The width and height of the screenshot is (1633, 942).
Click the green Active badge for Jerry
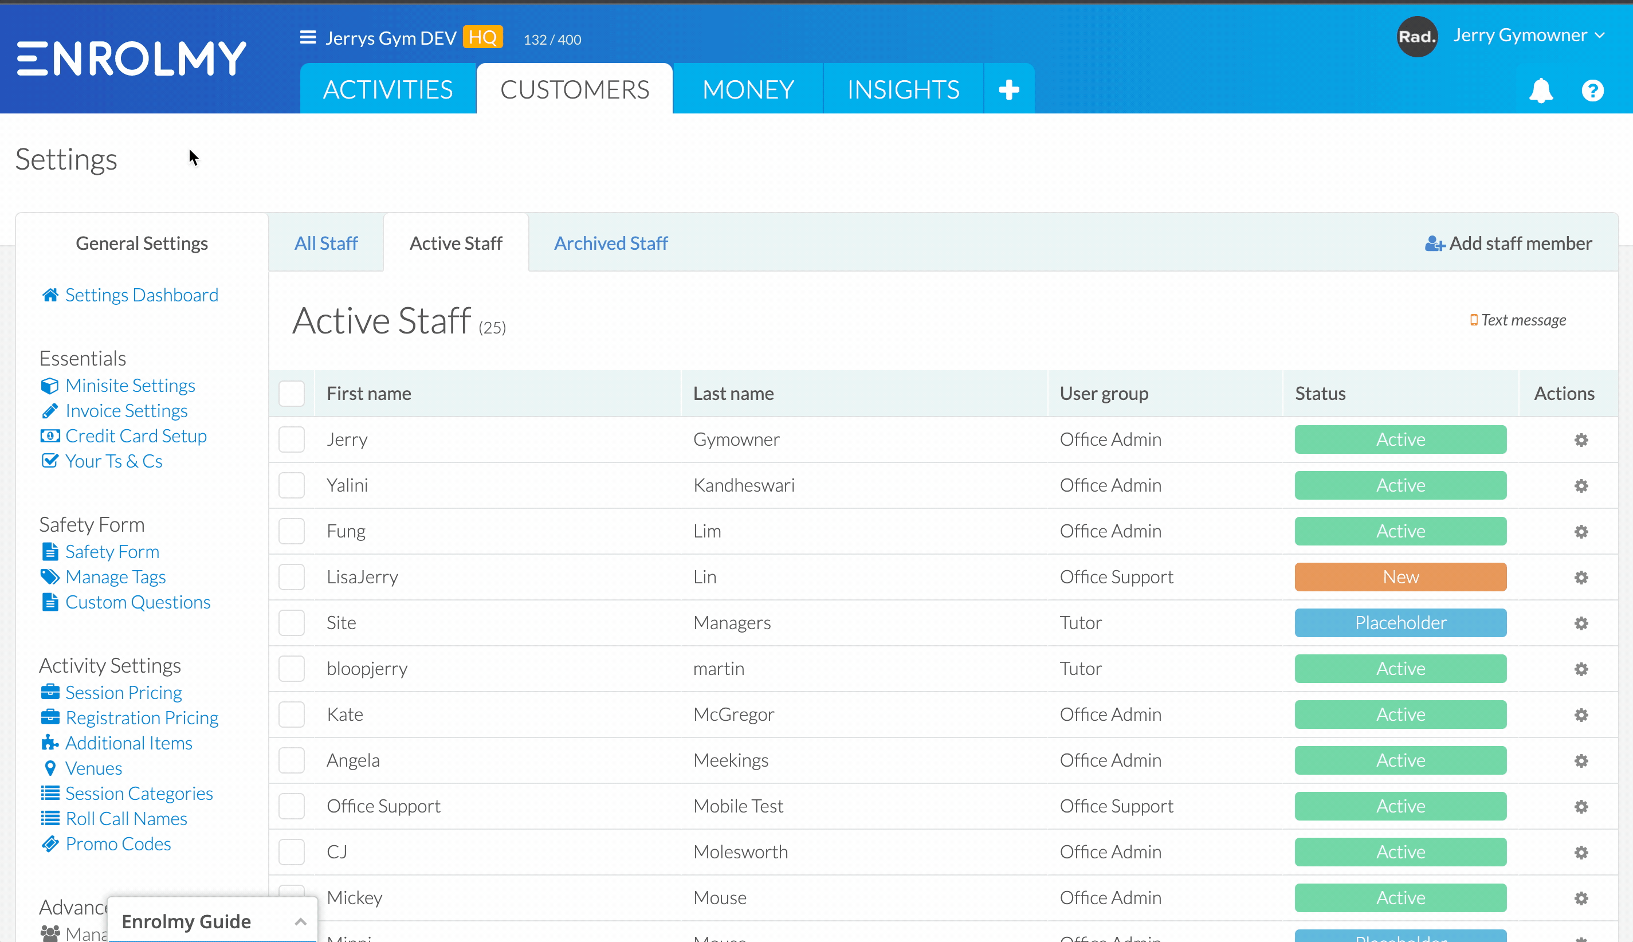tap(1401, 439)
